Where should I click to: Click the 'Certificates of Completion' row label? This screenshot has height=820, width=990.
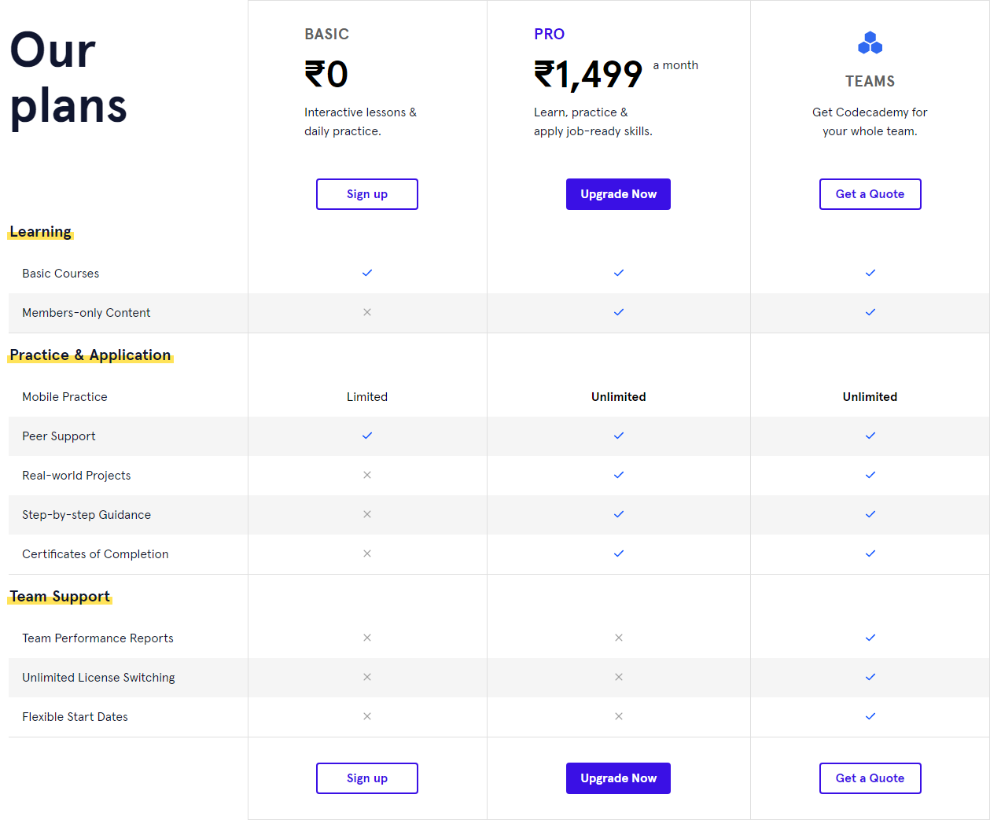click(95, 554)
